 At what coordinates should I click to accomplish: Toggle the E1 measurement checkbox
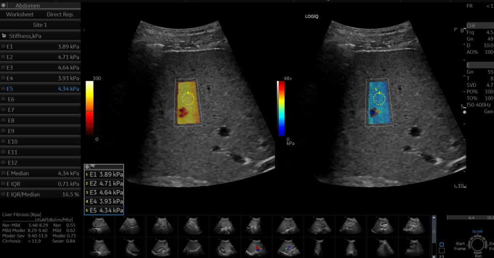3,47
